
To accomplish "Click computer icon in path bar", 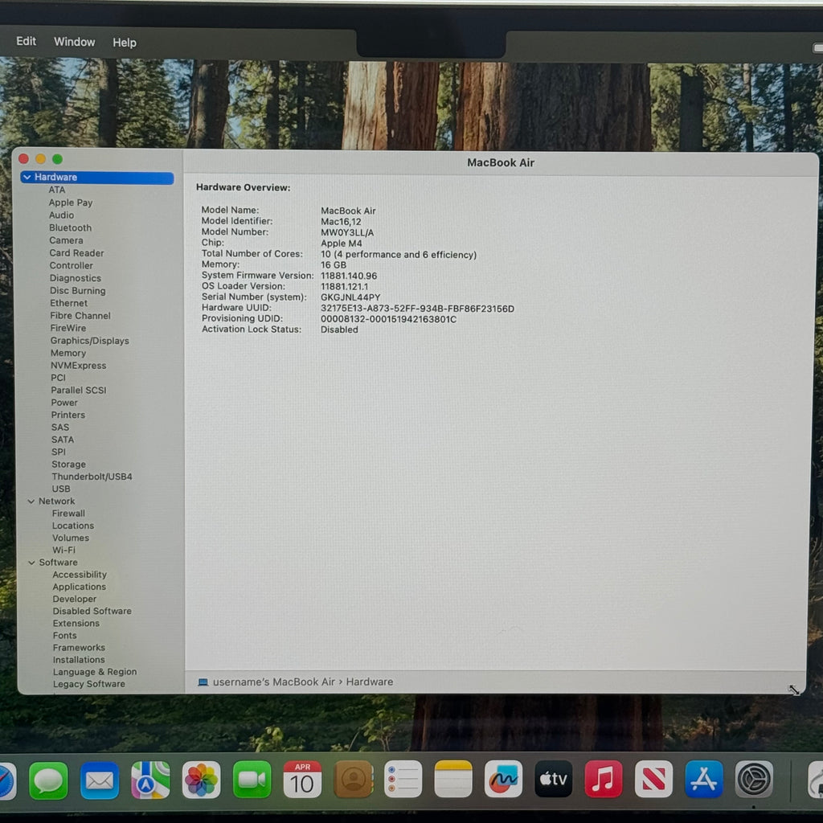I will [203, 682].
